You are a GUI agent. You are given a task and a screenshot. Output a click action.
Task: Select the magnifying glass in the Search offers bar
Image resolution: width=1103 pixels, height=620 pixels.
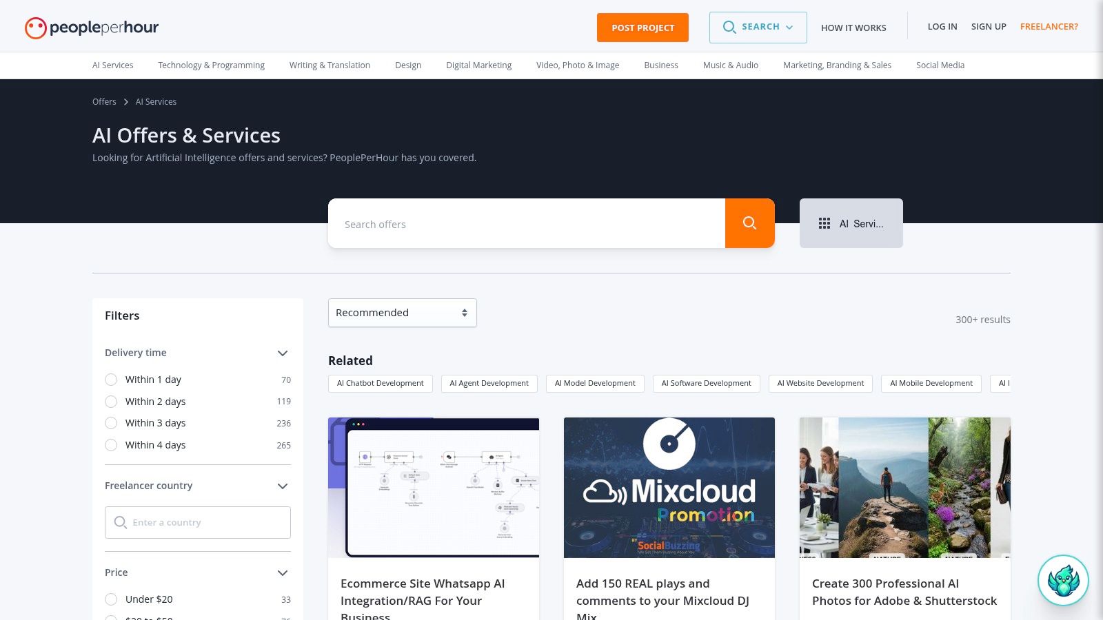pos(749,223)
